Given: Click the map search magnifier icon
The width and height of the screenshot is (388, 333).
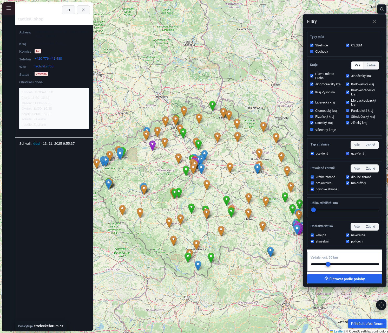Looking at the screenshot, I should (x=382, y=9).
